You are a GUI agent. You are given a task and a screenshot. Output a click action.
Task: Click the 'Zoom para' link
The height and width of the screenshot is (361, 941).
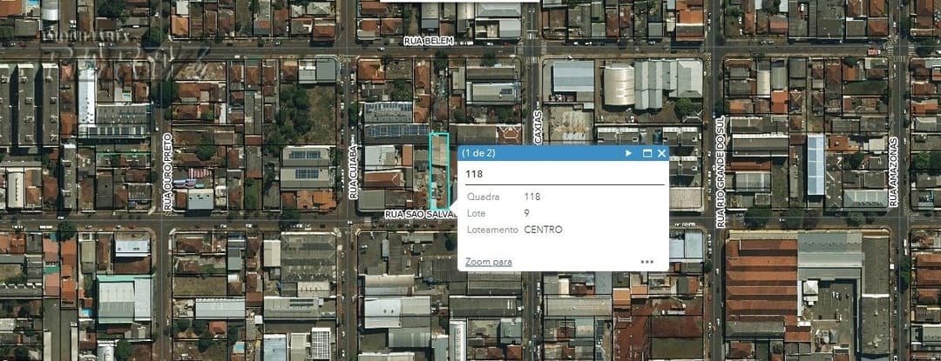point(489,262)
